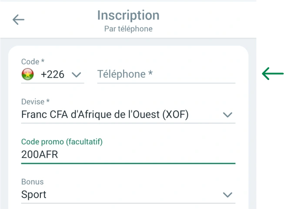
Task: Click the green arrow pointing at Téléphone
Action: click(272, 74)
